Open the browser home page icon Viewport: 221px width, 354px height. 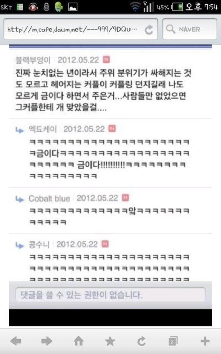(x=78, y=341)
